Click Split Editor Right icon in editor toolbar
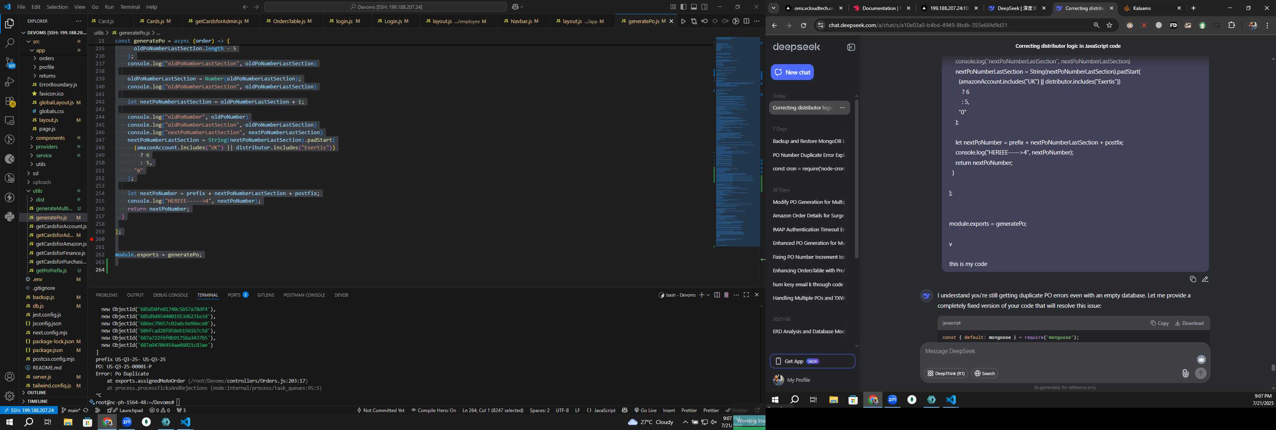The height and width of the screenshot is (430, 1276). pos(746,21)
